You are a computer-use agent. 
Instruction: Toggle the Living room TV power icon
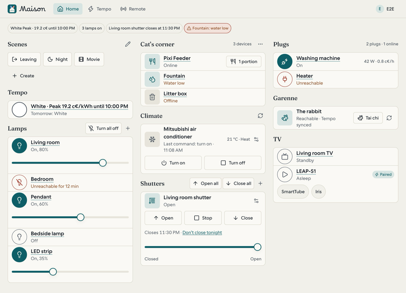pyautogui.click(x=285, y=157)
